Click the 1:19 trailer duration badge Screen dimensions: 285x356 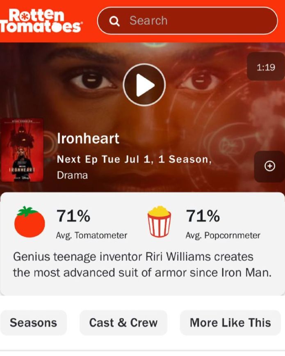[x=266, y=67]
